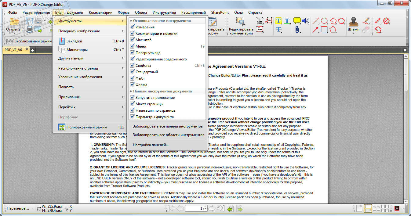
Task: Switch to single page layout icon
Action: (360, 208)
